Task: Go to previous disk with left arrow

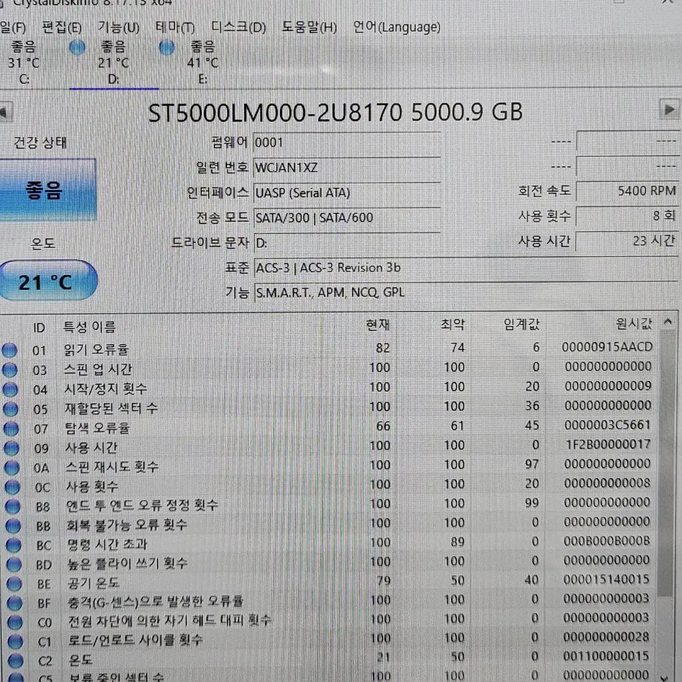Action: tap(5, 112)
